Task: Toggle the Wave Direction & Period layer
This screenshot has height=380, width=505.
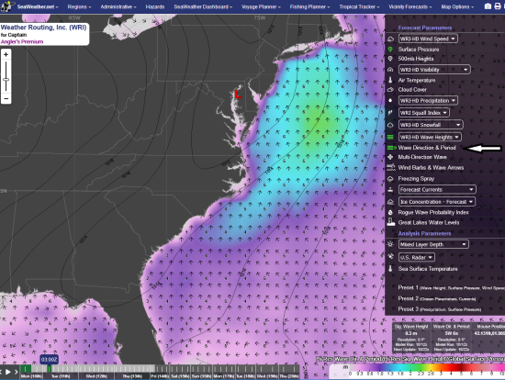Action: 427,148
